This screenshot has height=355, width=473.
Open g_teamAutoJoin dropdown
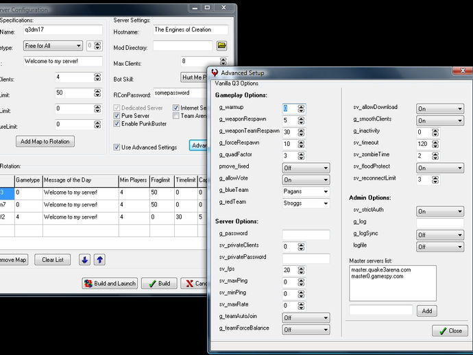click(x=306, y=318)
